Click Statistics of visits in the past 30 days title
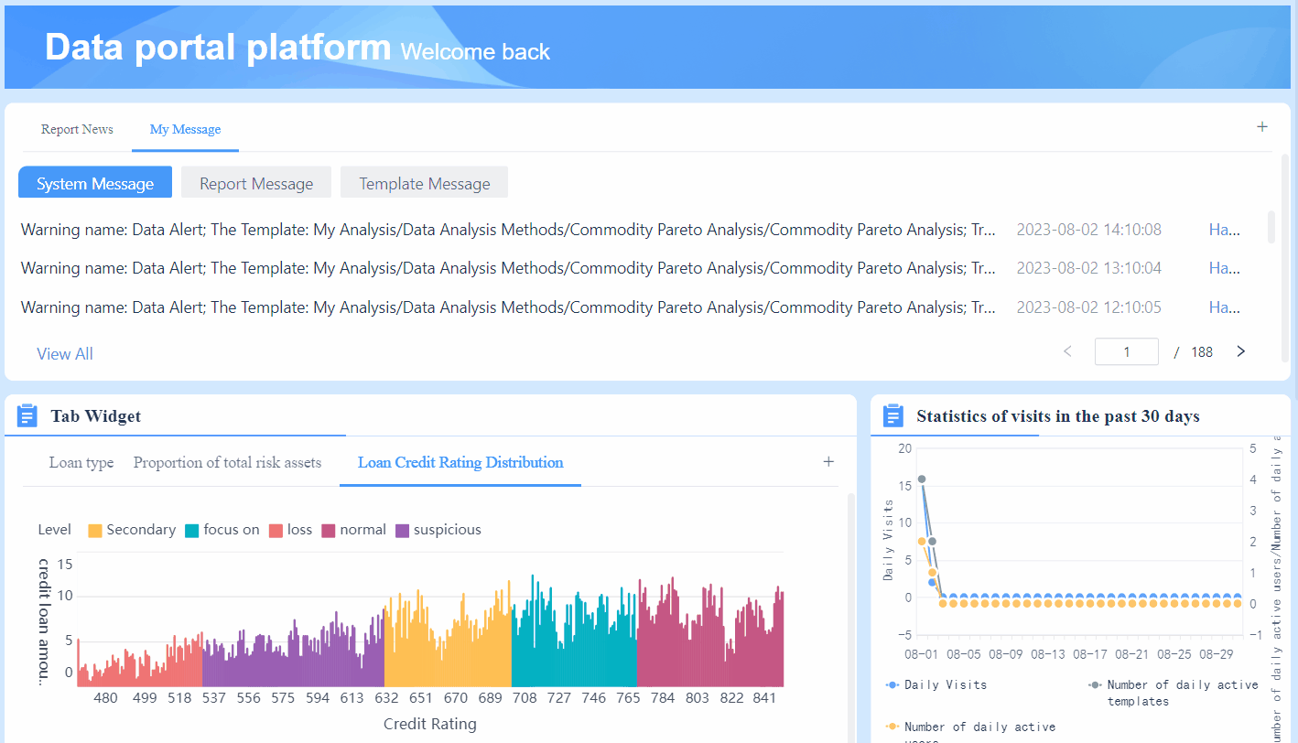The height and width of the screenshot is (743, 1298). (1058, 416)
